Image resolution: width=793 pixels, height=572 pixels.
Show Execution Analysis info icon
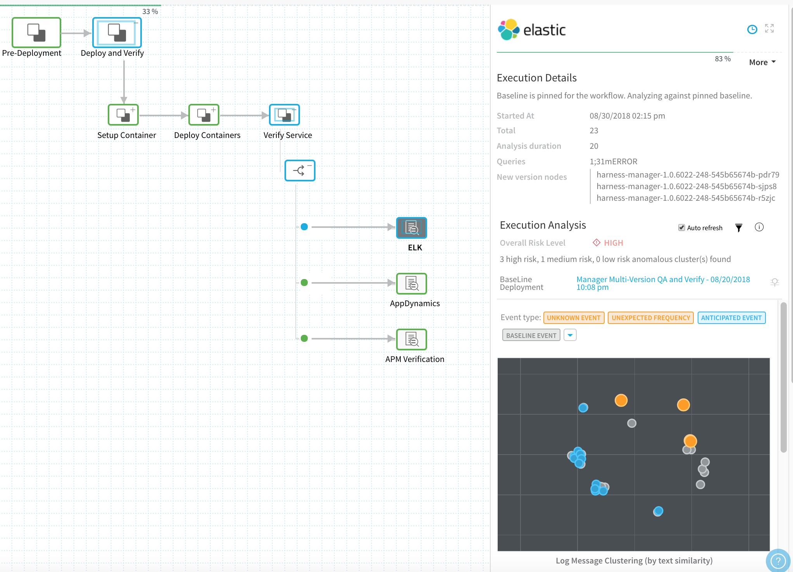pyautogui.click(x=759, y=227)
